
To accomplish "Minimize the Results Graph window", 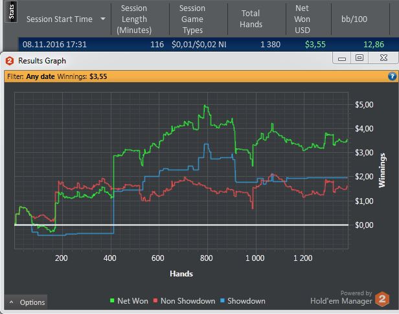I will click(342, 58).
